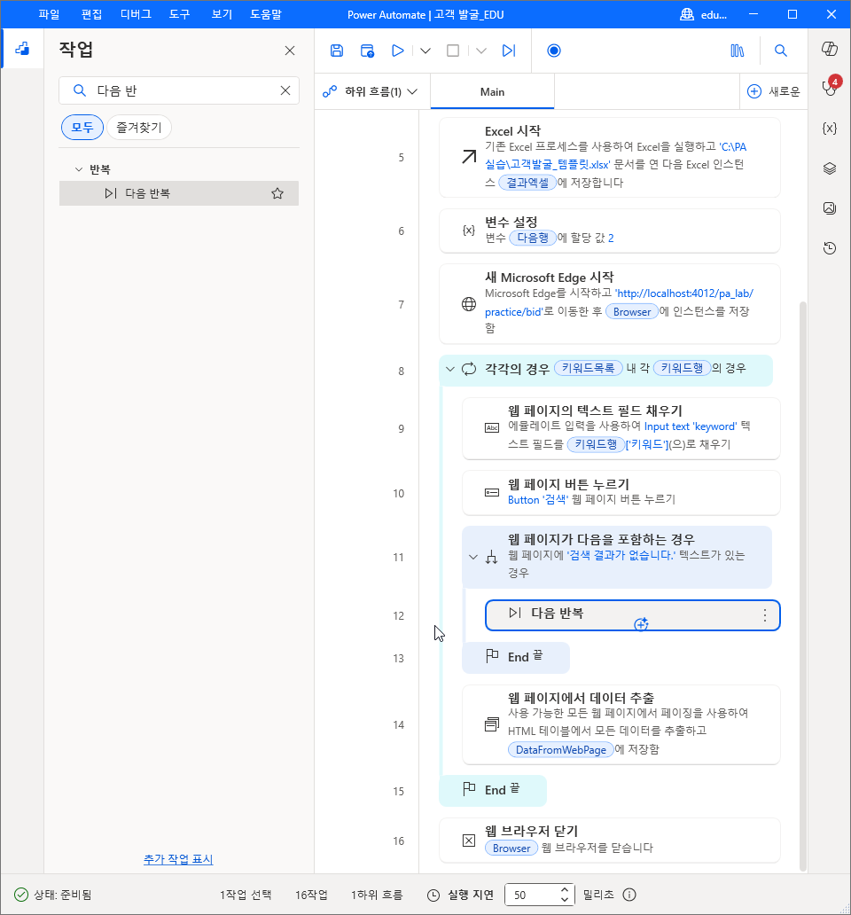Click the 키워드목록 variable chip
This screenshot has width=851, height=915.
588,368
